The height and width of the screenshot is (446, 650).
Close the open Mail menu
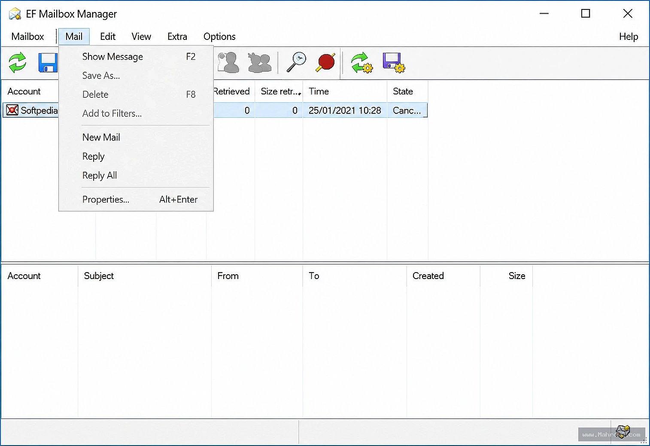74,36
